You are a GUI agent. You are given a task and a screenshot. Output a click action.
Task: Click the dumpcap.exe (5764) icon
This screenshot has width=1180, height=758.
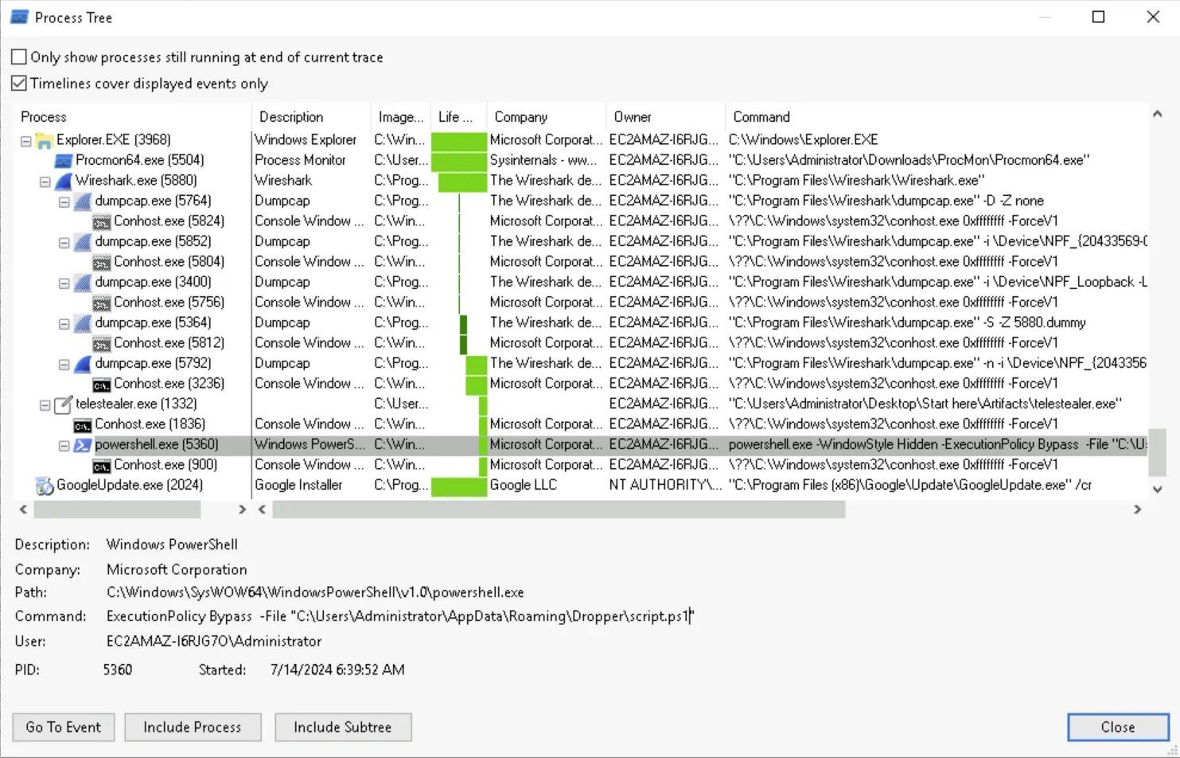tap(83, 201)
